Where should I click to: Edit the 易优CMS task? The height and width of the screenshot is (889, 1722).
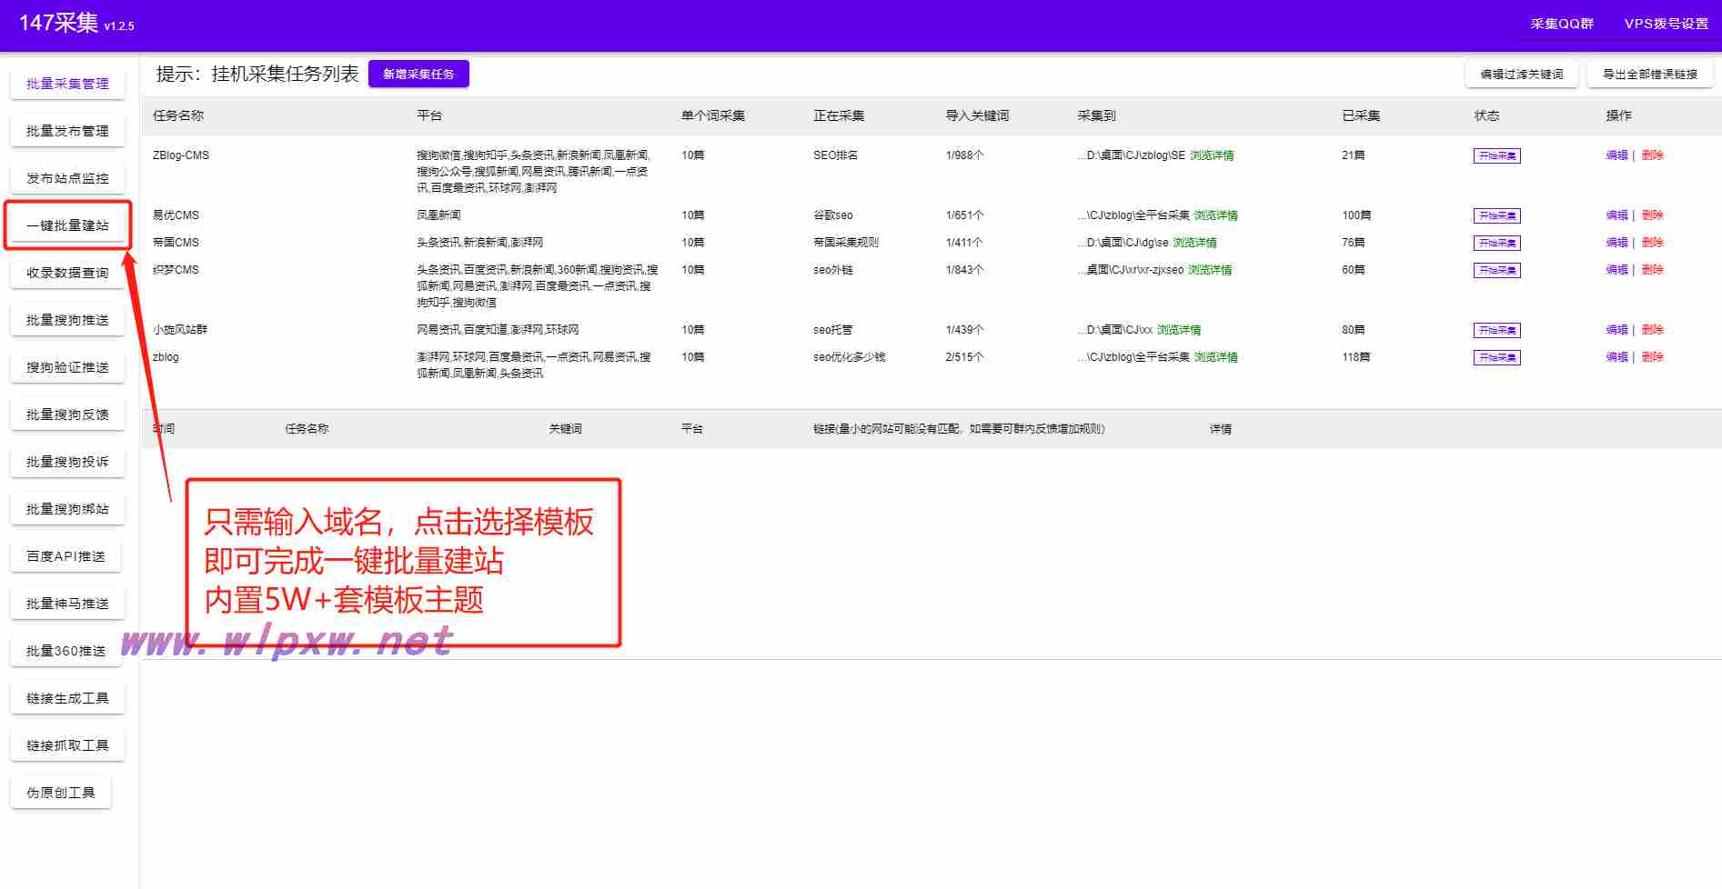point(1616,215)
